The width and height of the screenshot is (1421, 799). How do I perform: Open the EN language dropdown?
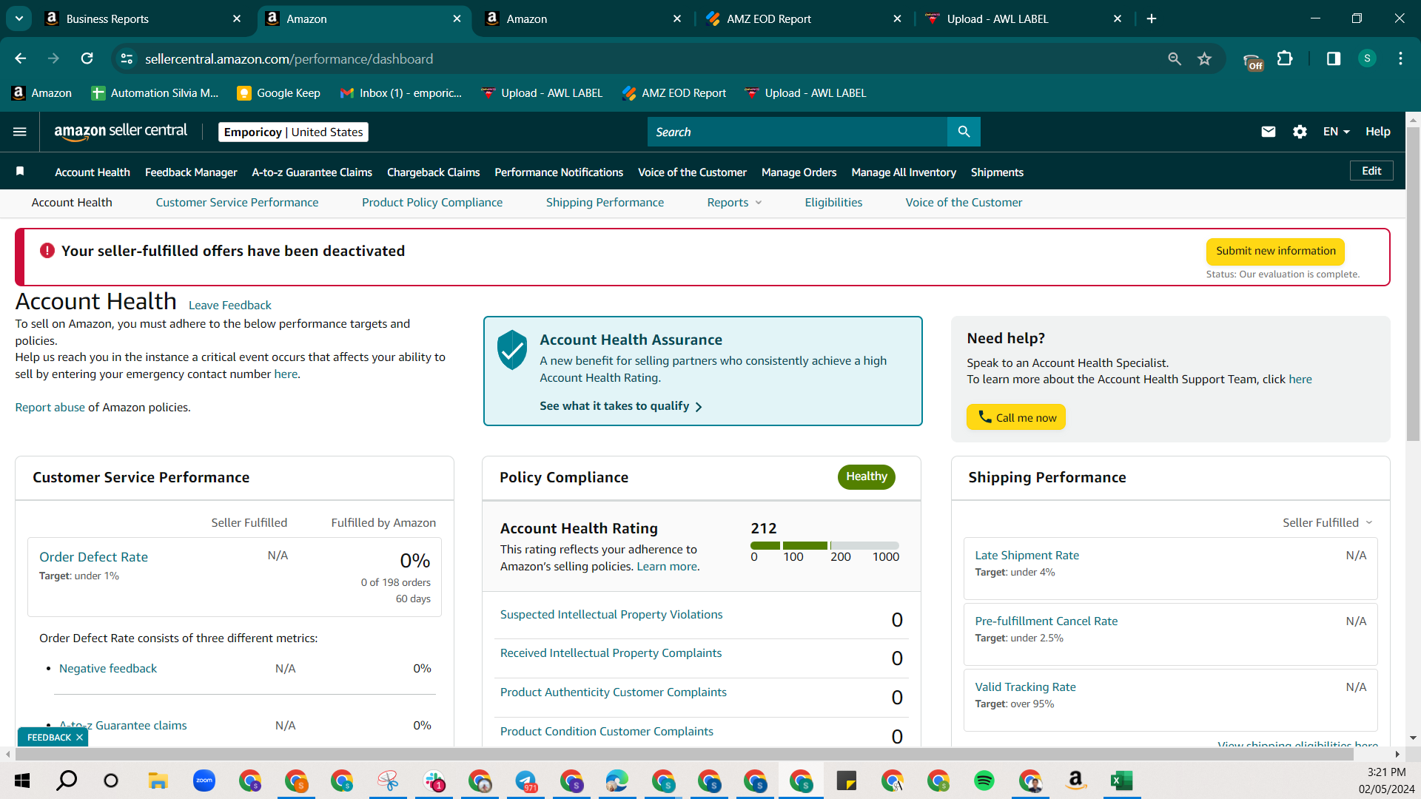pos(1337,132)
